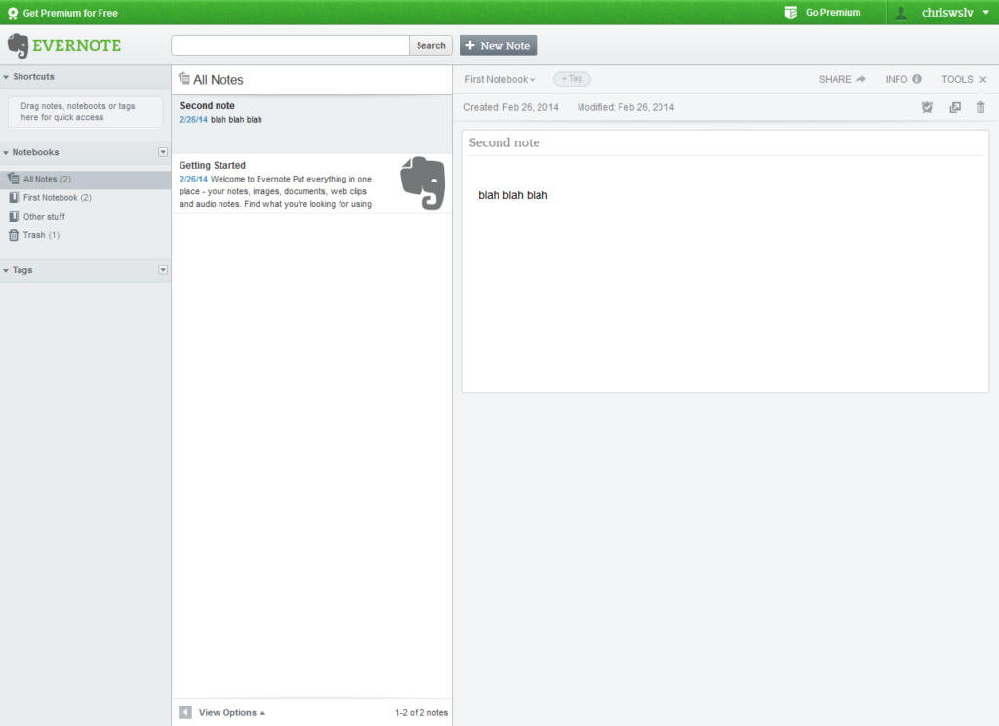Open the INFO panel

902,79
